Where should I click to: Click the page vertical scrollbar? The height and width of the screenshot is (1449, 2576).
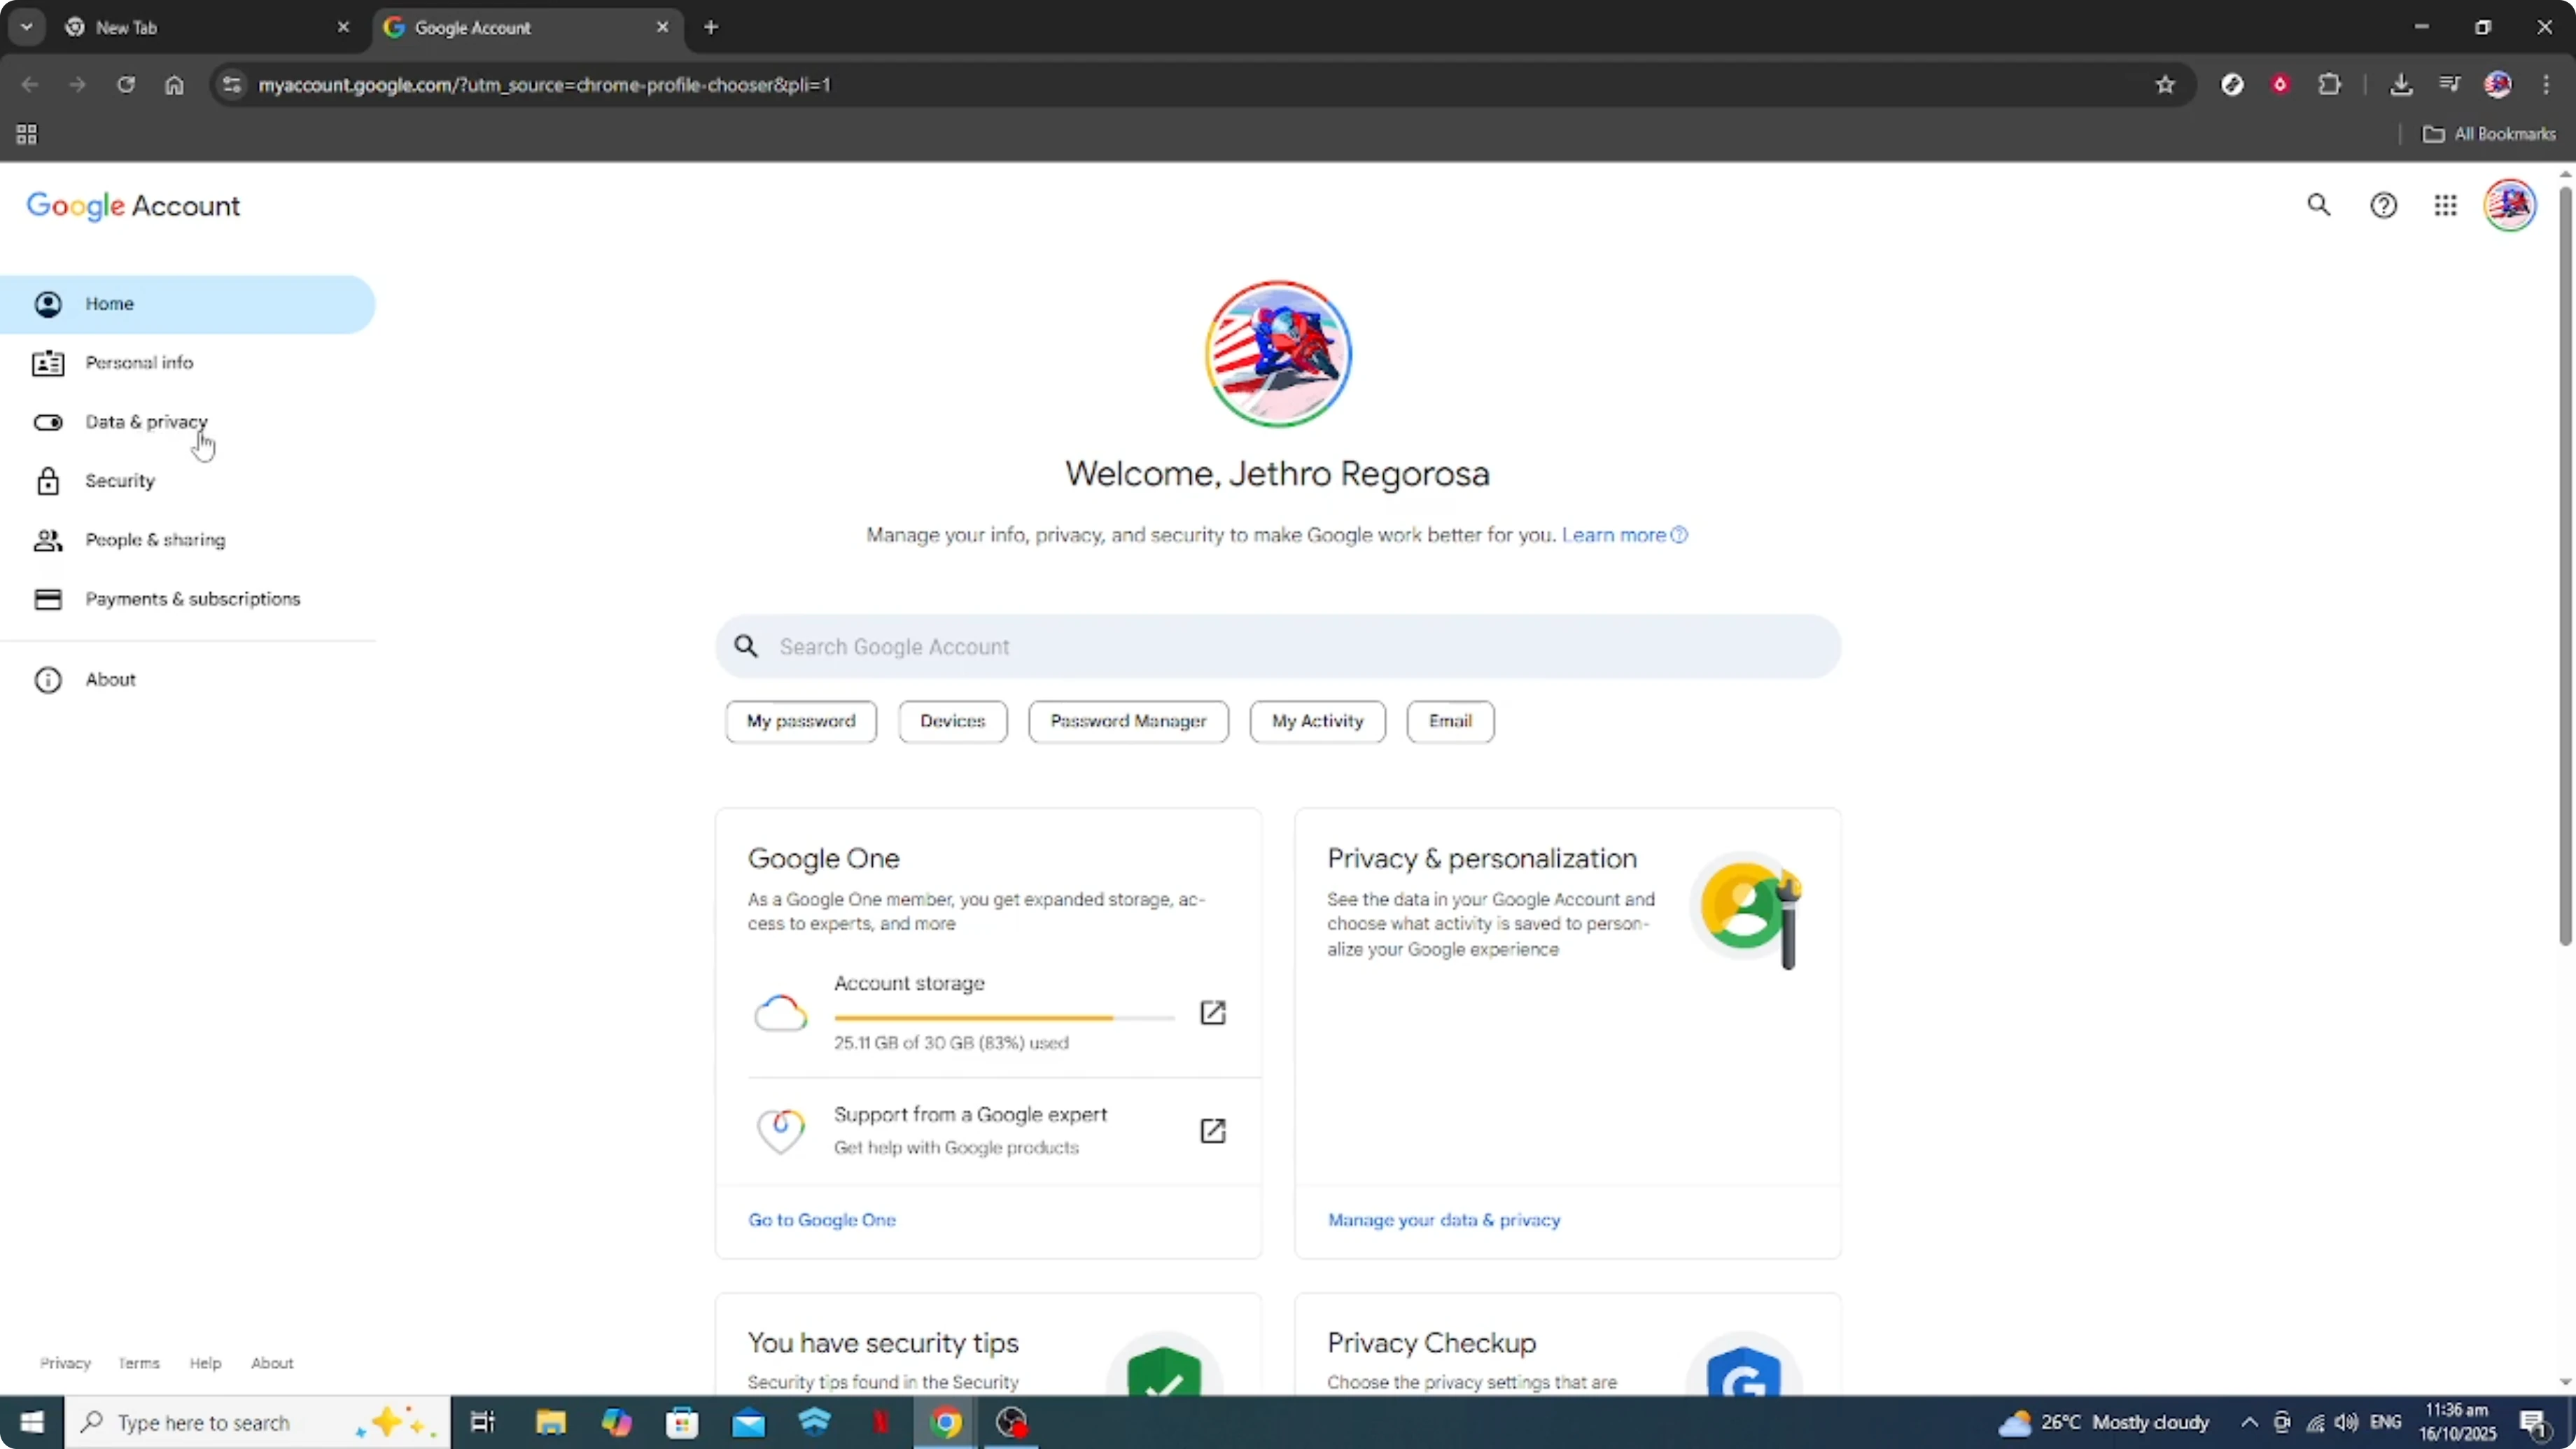click(2565, 566)
